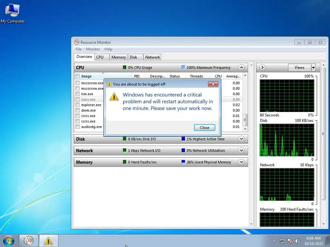330x247 pixels.
Task: Click scroll-down arrow of process list
Action: 245,129
